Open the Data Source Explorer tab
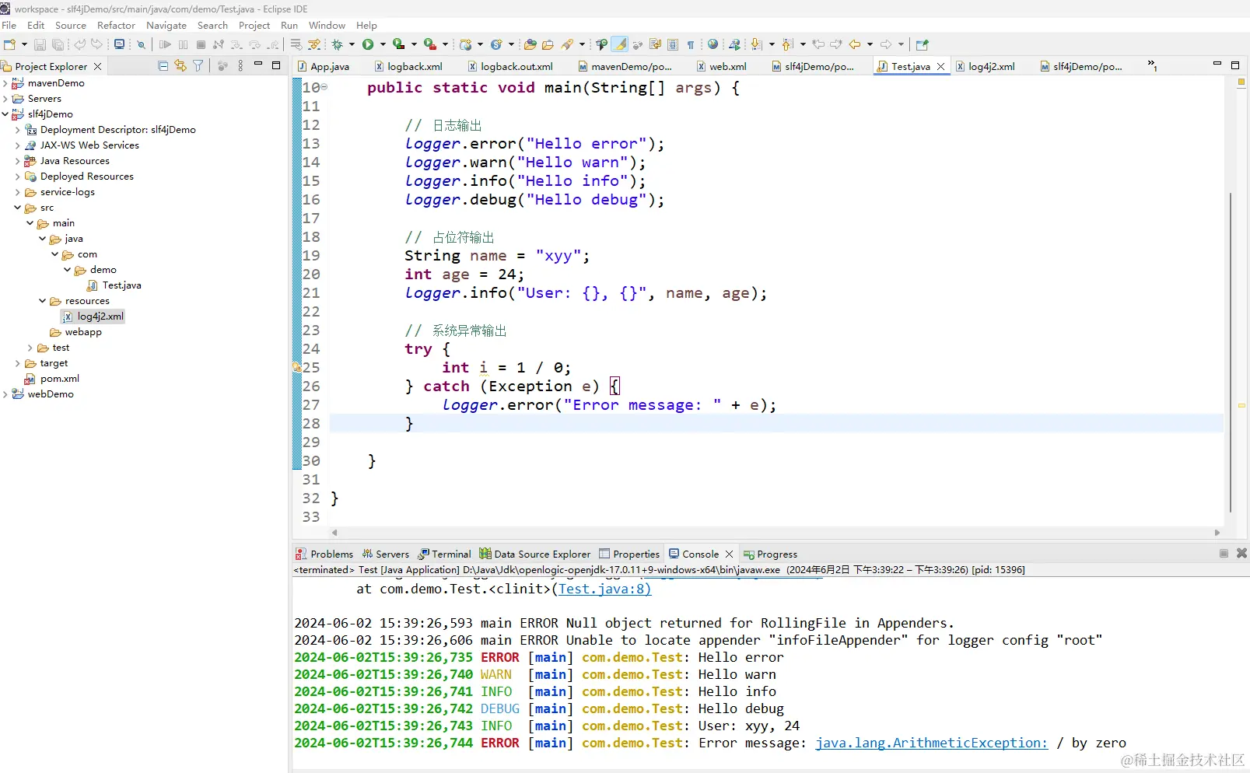 coord(535,554)
